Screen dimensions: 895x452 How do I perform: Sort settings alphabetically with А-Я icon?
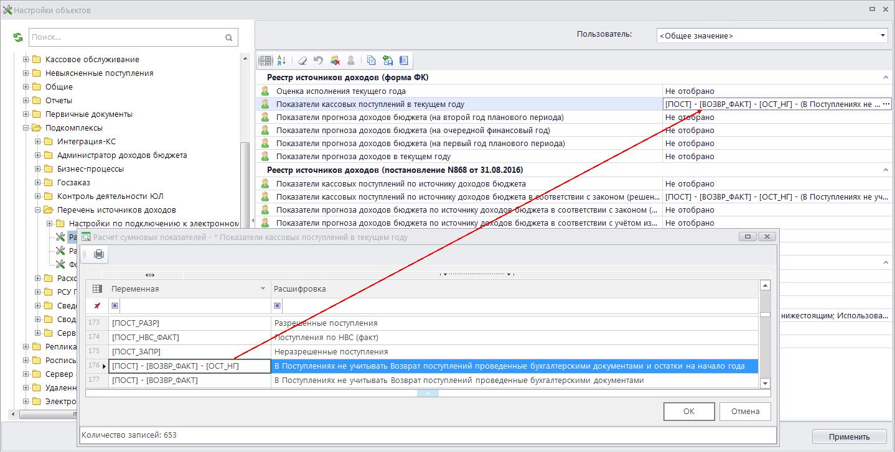coord(281,60)
